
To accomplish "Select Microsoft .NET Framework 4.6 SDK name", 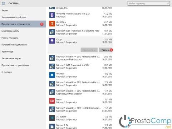I will pyautogui.click(x=73, y=65).
